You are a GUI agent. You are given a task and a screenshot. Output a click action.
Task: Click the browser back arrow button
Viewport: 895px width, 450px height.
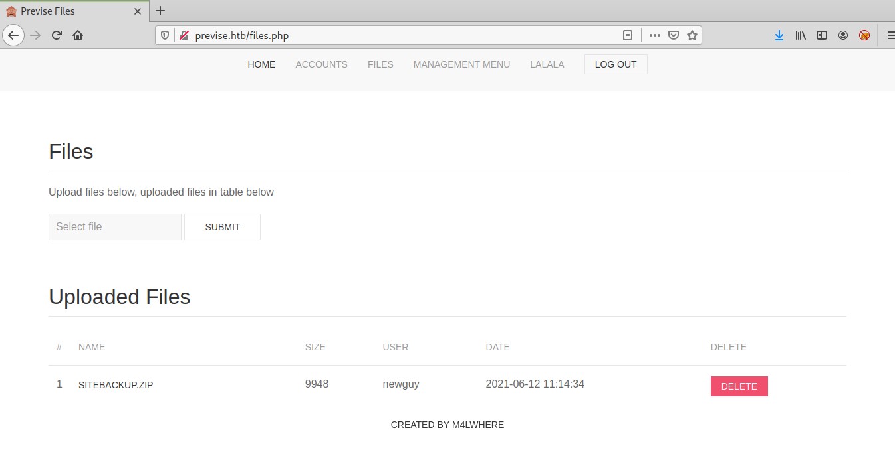pos(13,35)
